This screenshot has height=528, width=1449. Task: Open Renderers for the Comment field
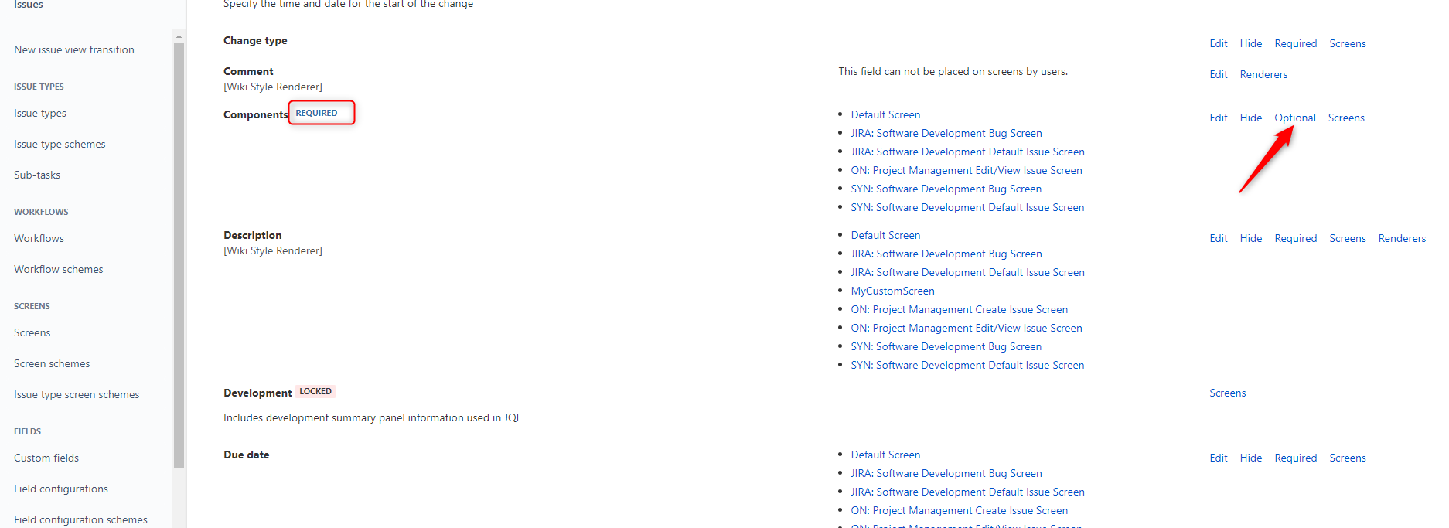[x=1263, y=74]
